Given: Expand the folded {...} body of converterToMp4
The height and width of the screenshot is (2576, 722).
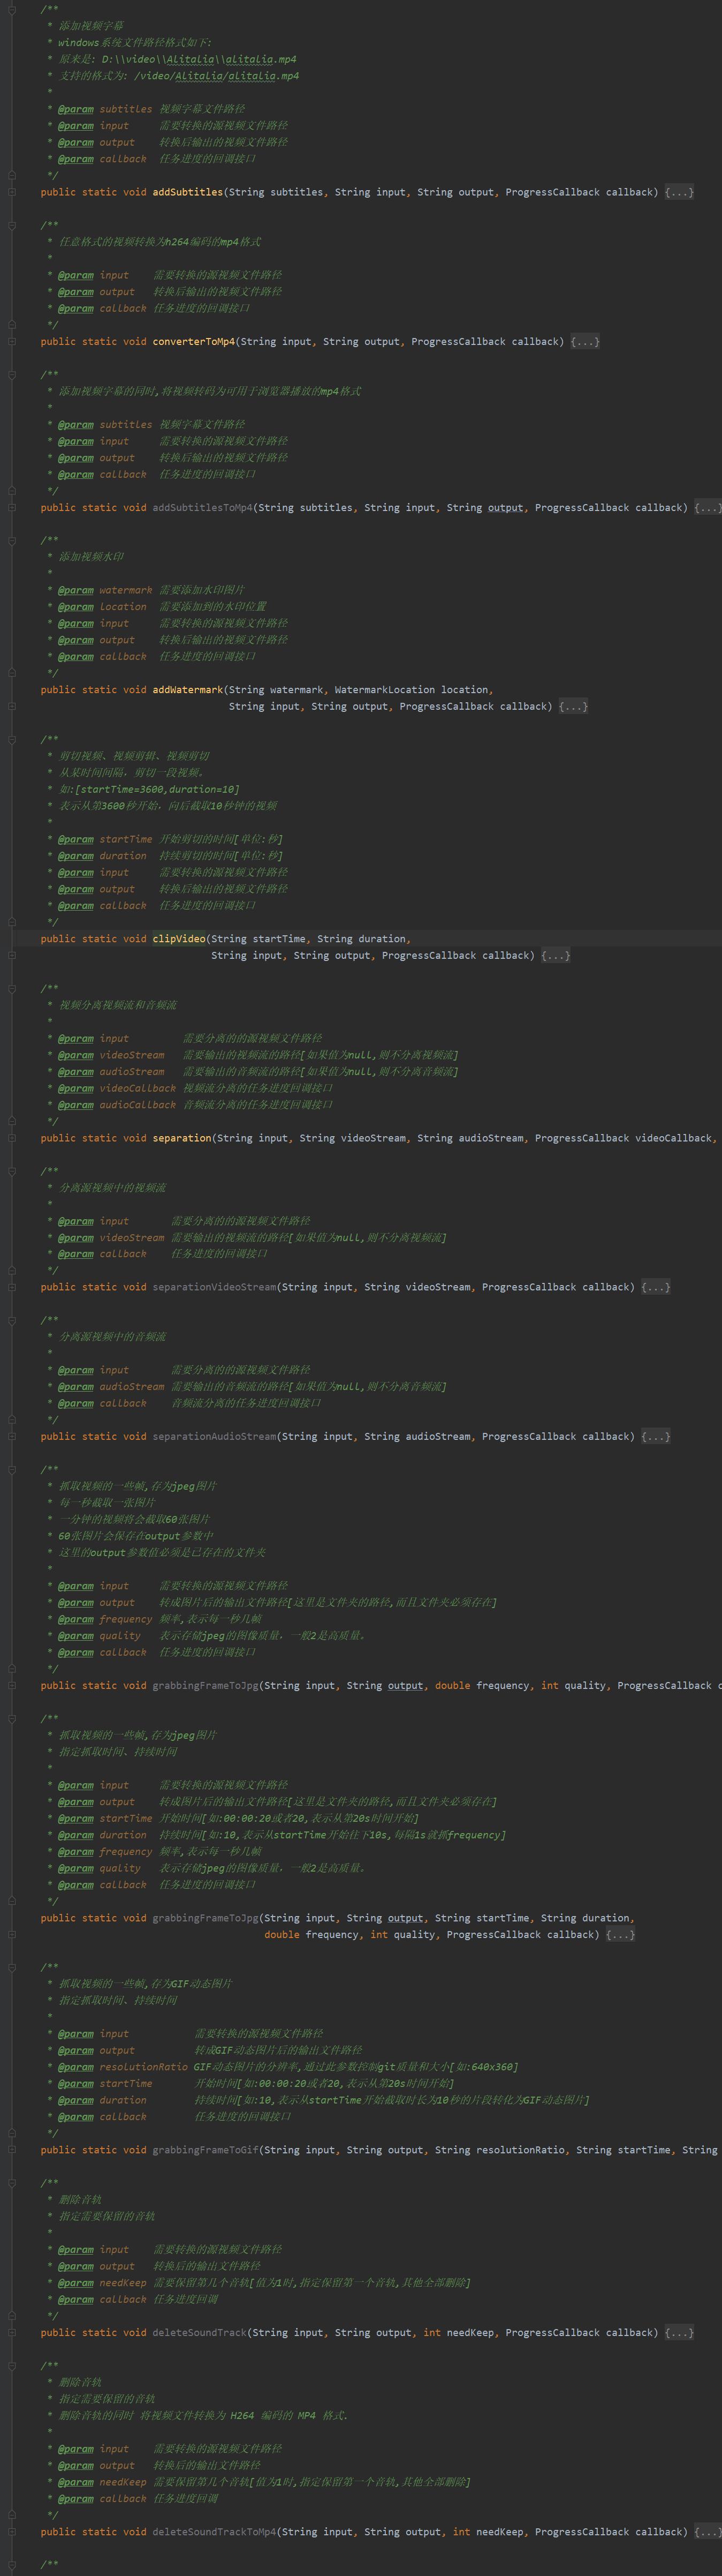Looking at the screenshot, I should click(x=585, y=342).
